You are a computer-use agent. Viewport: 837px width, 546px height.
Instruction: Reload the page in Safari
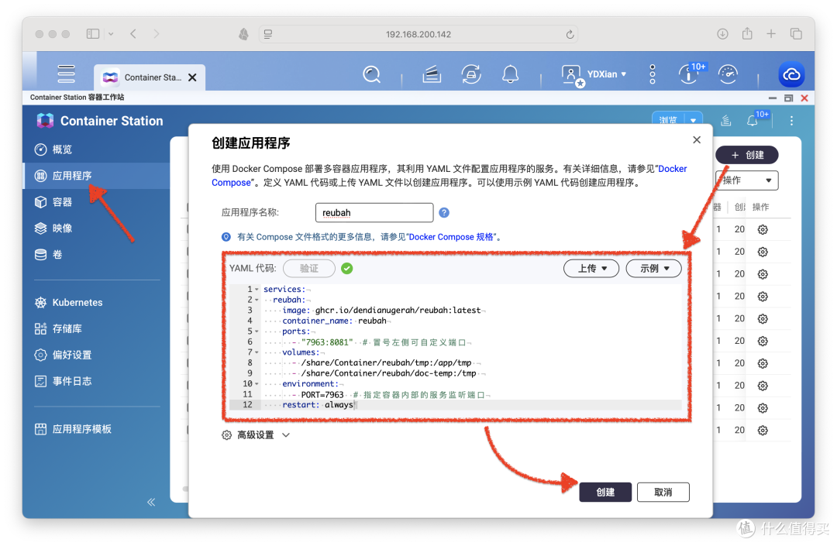point(570,34)
